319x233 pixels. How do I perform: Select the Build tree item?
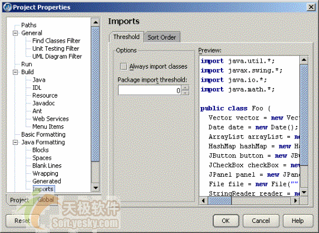pyautogui.click(x=27, y=72)
